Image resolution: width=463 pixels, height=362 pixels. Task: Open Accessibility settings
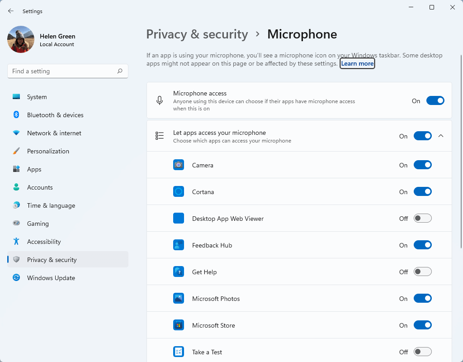tap(68, 242)
